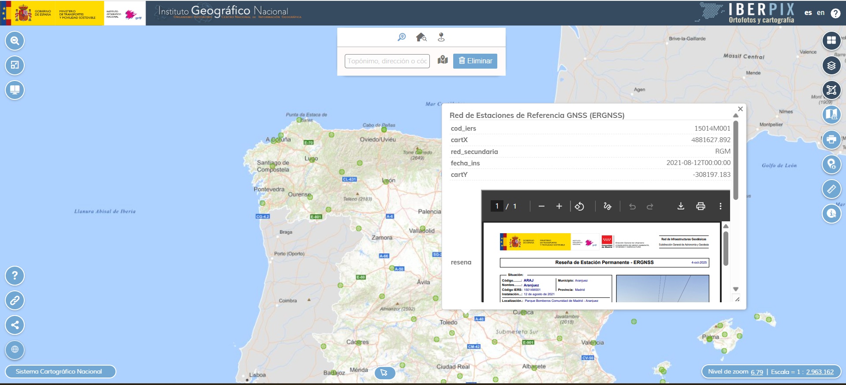Select the cadastral search house tab

point(421,37)
